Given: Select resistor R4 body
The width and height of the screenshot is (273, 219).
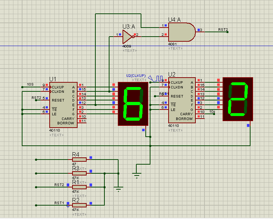Looking at the screenshot, I should (79, 160).
